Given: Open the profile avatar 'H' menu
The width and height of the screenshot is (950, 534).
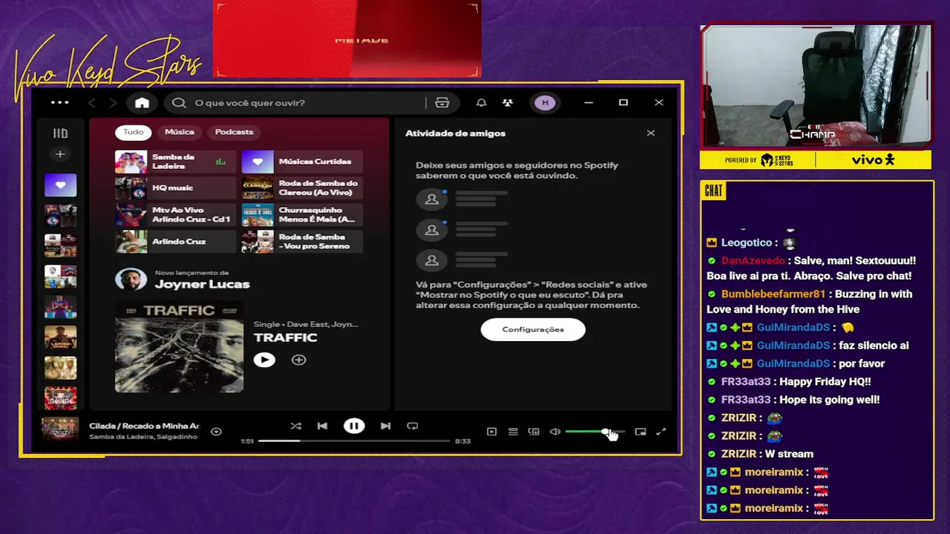Looking at the screenshot, I should [546, 103].
